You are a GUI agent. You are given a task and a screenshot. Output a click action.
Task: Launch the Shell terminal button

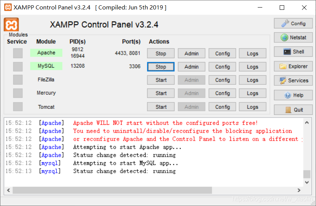pos(293,52)
